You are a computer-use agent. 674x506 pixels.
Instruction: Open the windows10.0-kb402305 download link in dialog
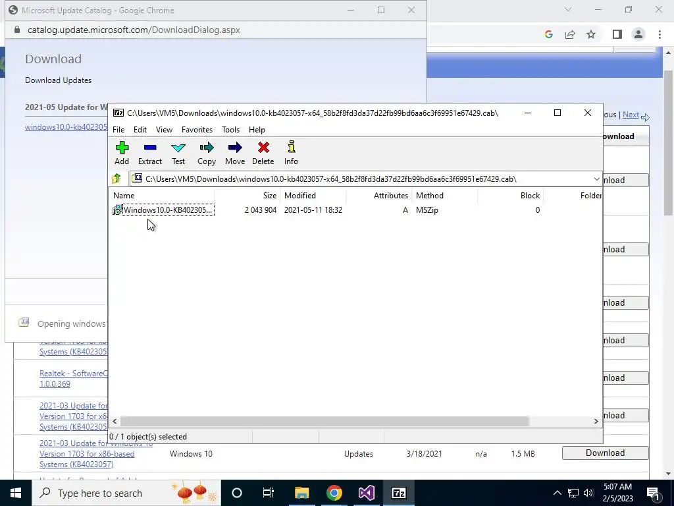66,127
